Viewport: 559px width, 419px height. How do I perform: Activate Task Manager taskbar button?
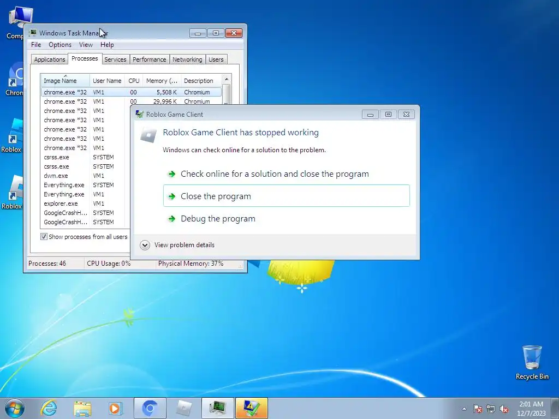217,408
